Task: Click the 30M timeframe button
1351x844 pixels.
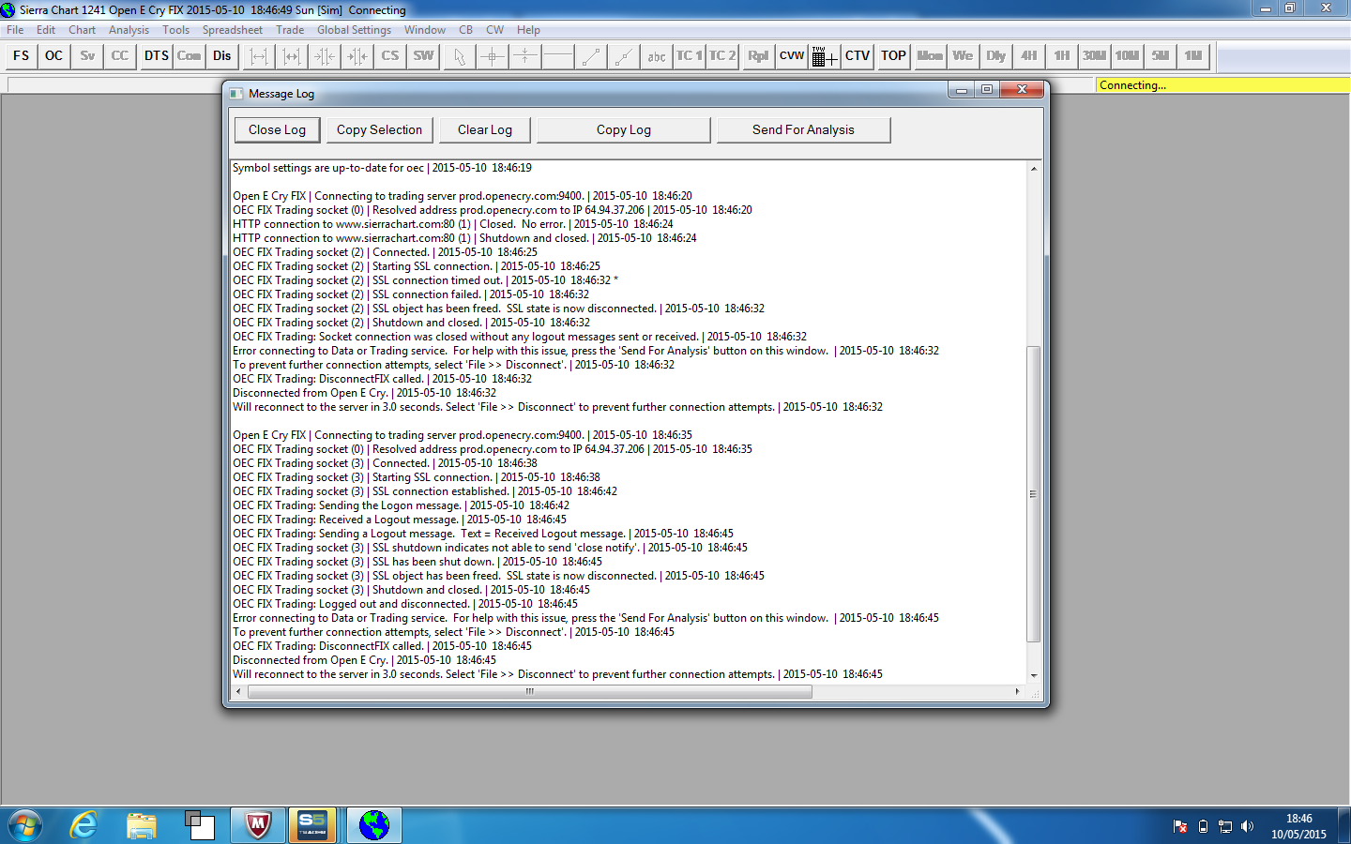Action: 1095,56
